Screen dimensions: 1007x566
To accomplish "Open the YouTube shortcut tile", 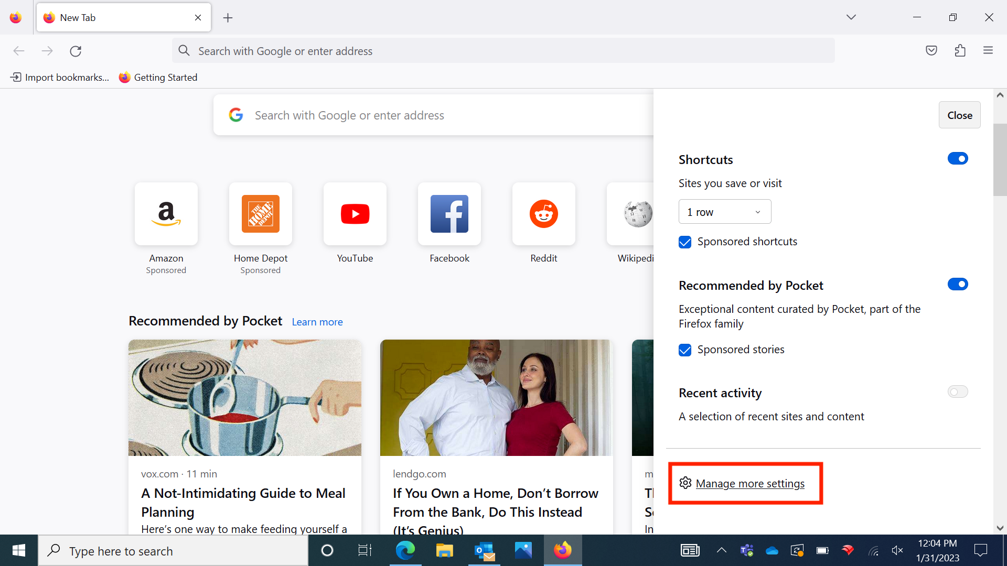I will 355,214.
